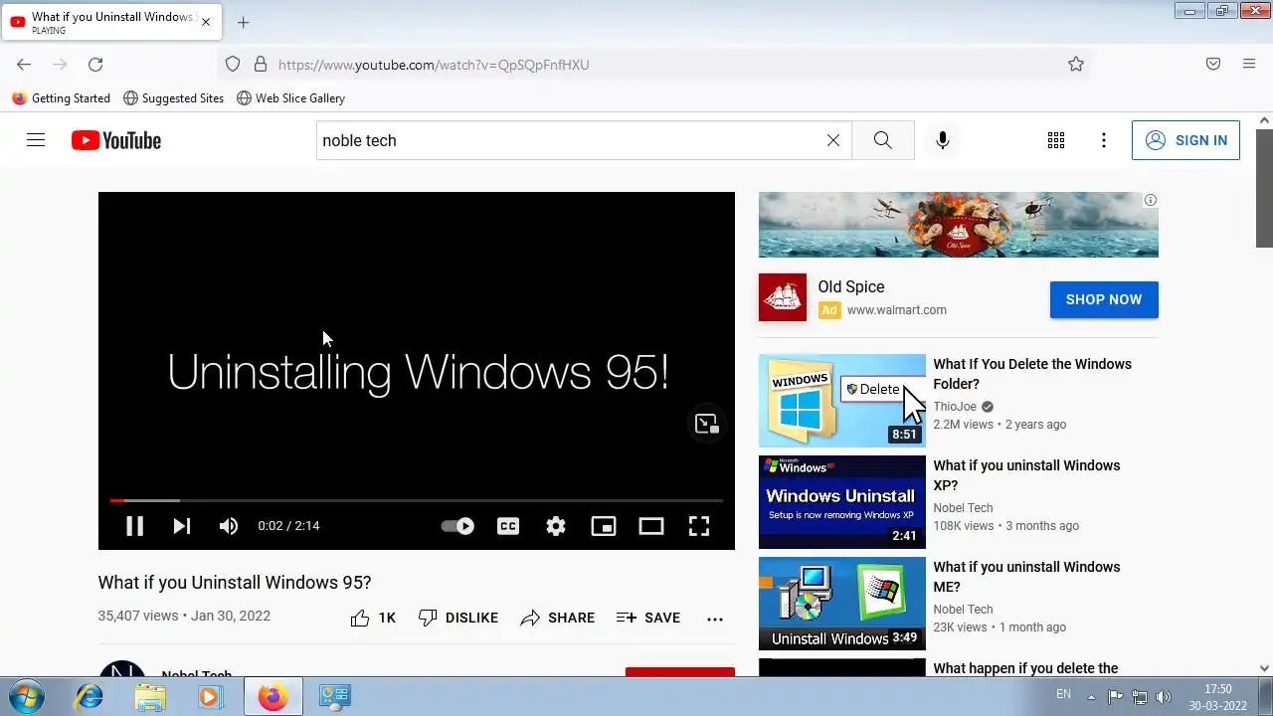The width and height of the screenshot is (1273, 716).
Task: Select the 'What if you Uninstall Windows' tab
Action: pos(111,23)
